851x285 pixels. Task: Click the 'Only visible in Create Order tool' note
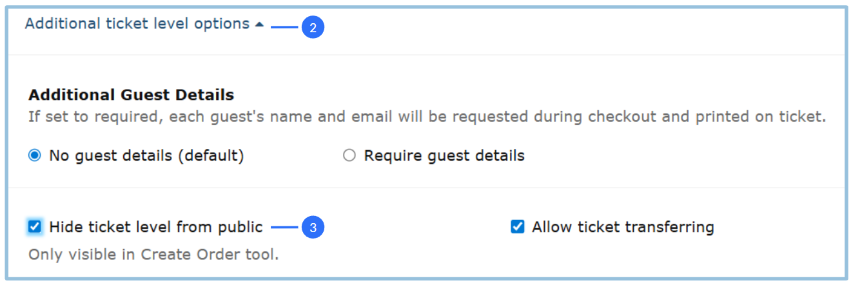tap(153, 255)
